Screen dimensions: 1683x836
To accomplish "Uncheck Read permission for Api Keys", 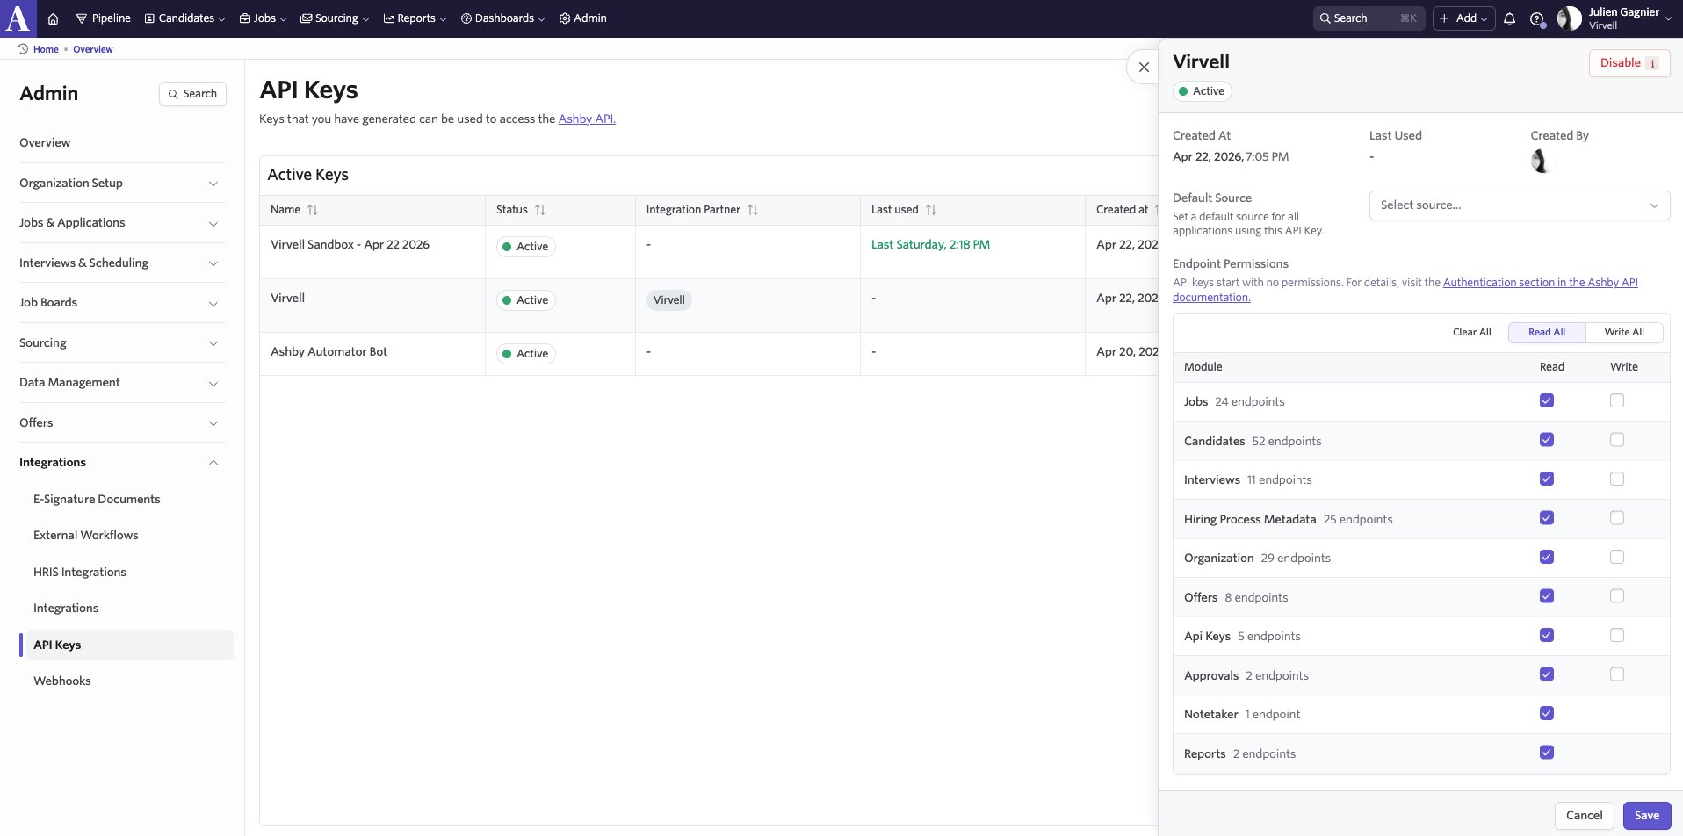I will (x=1547, y=635).
